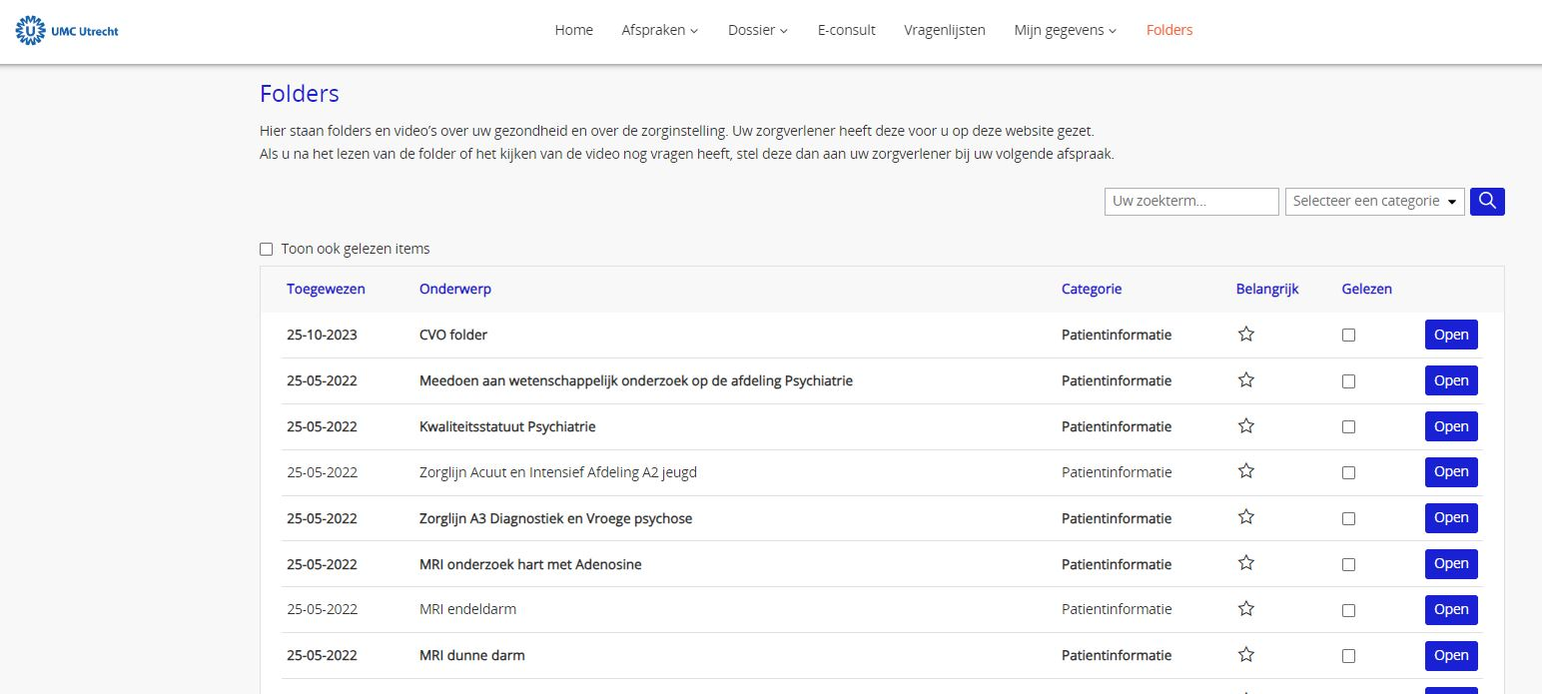Open the Dossier dropdown menu
This screenshot has width=1542, height=694.
(x=757, y=30)
